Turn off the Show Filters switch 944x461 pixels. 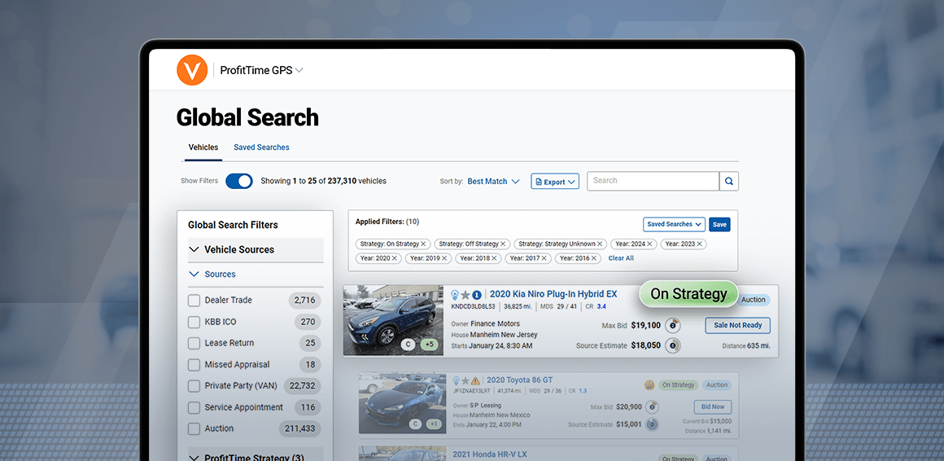pos(238,181)
